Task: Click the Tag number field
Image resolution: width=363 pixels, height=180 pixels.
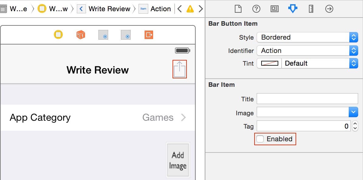Action: pos(303,126)
